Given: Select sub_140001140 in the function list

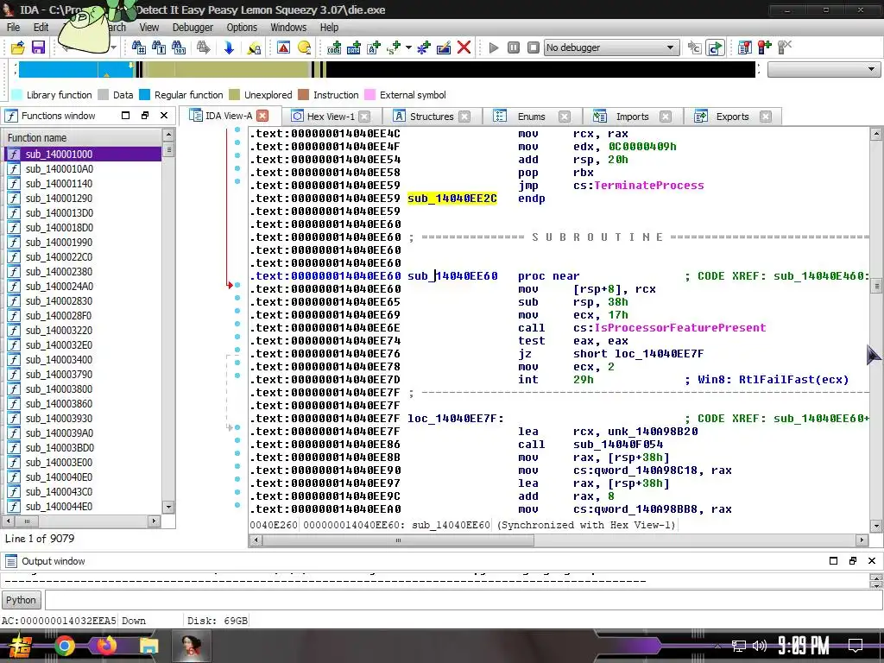Looking at the screenshot, I should click(83, 183).
